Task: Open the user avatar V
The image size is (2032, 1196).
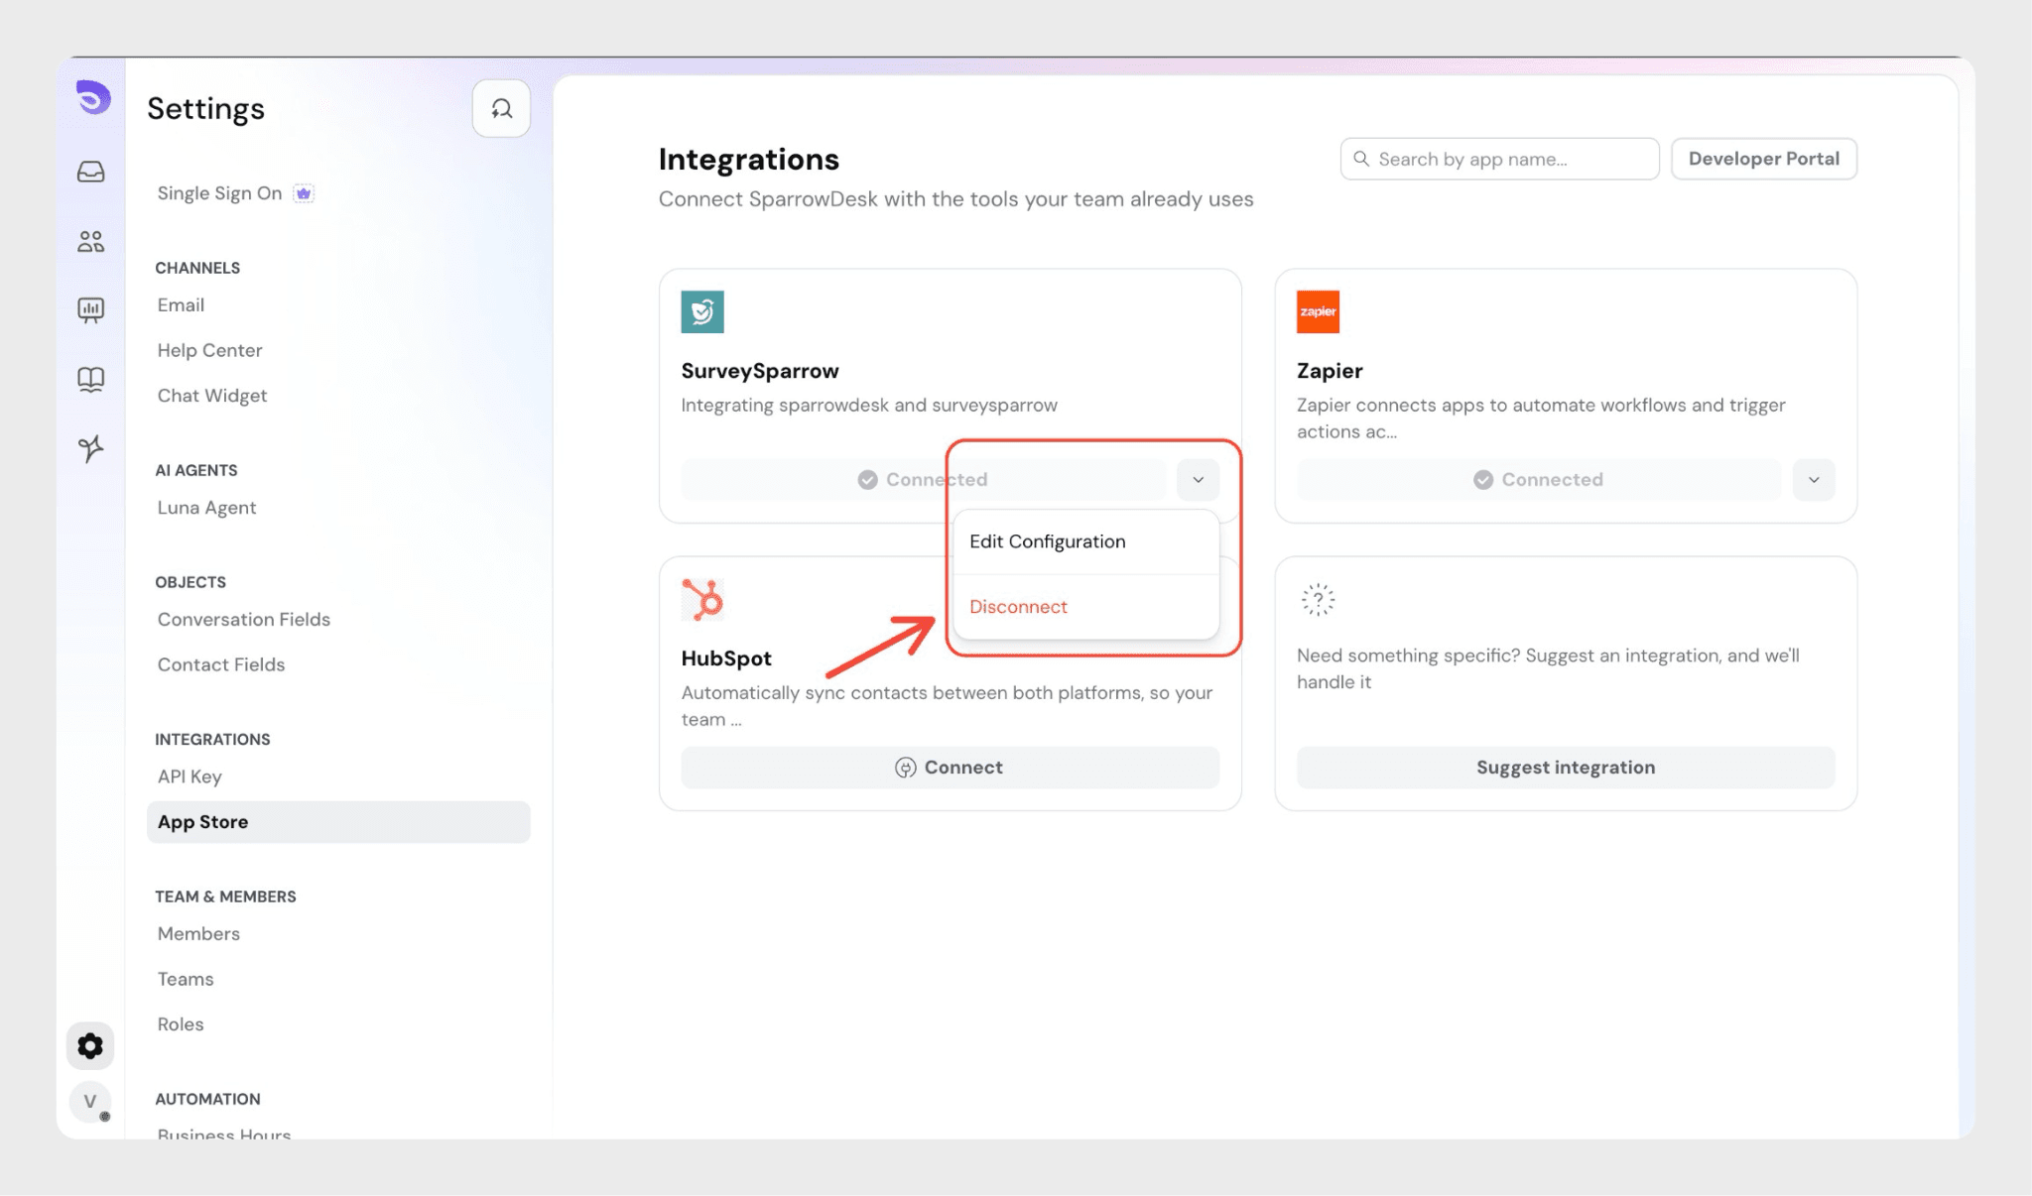Action: tap(90, 1102)
